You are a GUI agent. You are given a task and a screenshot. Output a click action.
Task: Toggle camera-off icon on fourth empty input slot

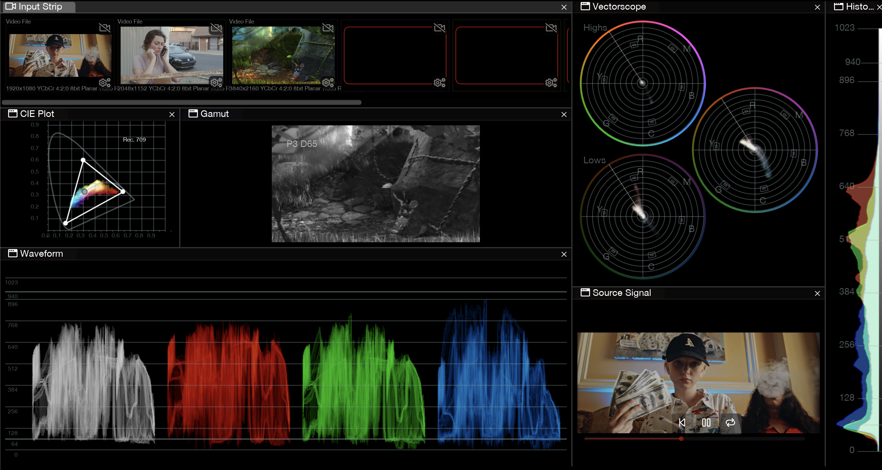[x=439, y=28]
